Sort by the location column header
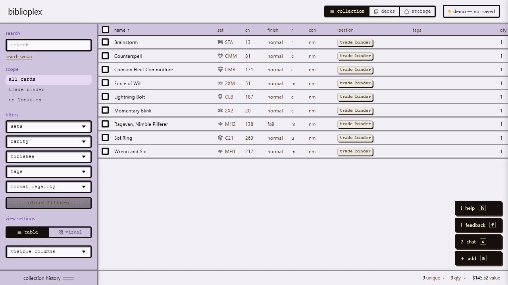This screenshot has height=285, width=508. tap(345, 30)
